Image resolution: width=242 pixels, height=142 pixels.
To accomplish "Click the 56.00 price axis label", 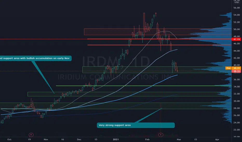I will 237,8.
